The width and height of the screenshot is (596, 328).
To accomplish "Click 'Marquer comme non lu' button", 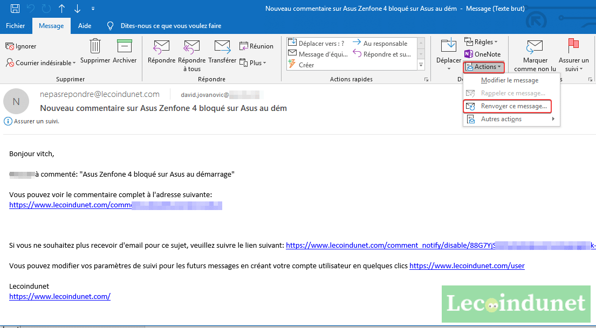I will [535, 55].
